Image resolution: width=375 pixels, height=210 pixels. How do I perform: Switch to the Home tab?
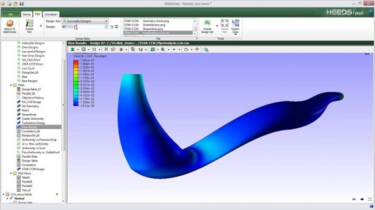click(27, 14)
